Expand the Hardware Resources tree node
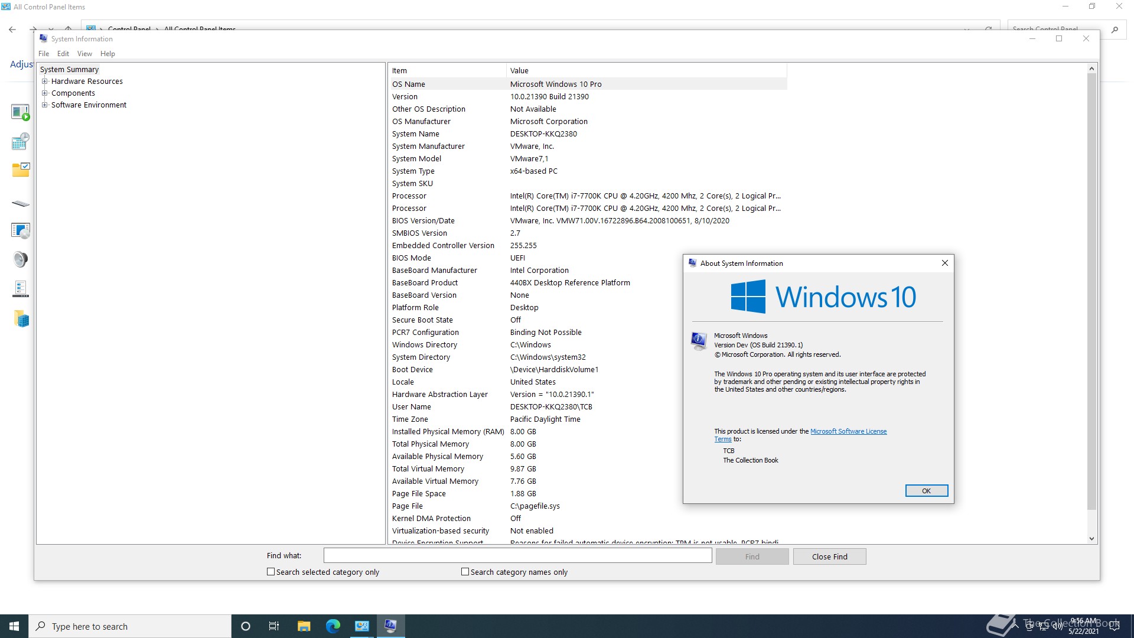The height and width of the screenshot is (638, 1134). click(44, 82)
